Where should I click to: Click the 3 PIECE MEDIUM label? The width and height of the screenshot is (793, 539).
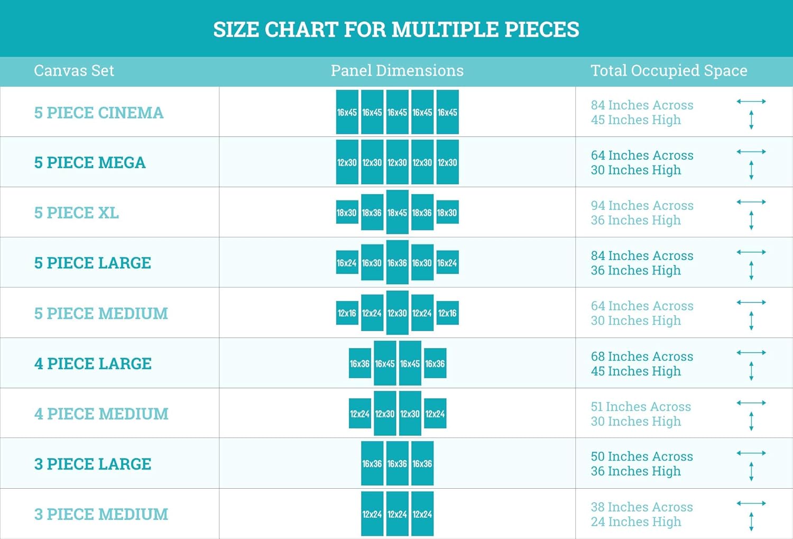pyautogui.click(x=101, y=514)
